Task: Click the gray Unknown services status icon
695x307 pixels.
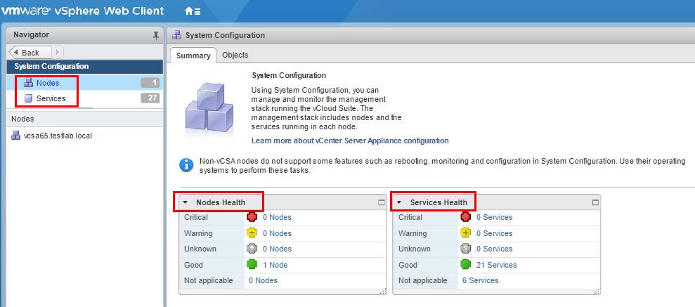Action: tap(465, 249)
